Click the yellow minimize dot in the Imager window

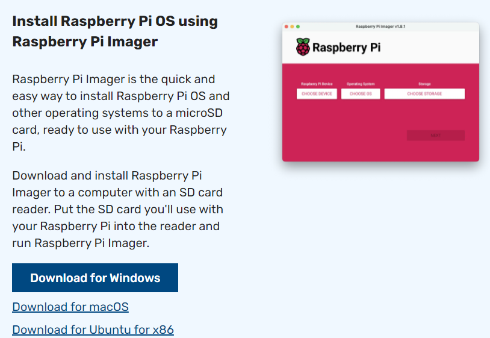tap(292, 27)
